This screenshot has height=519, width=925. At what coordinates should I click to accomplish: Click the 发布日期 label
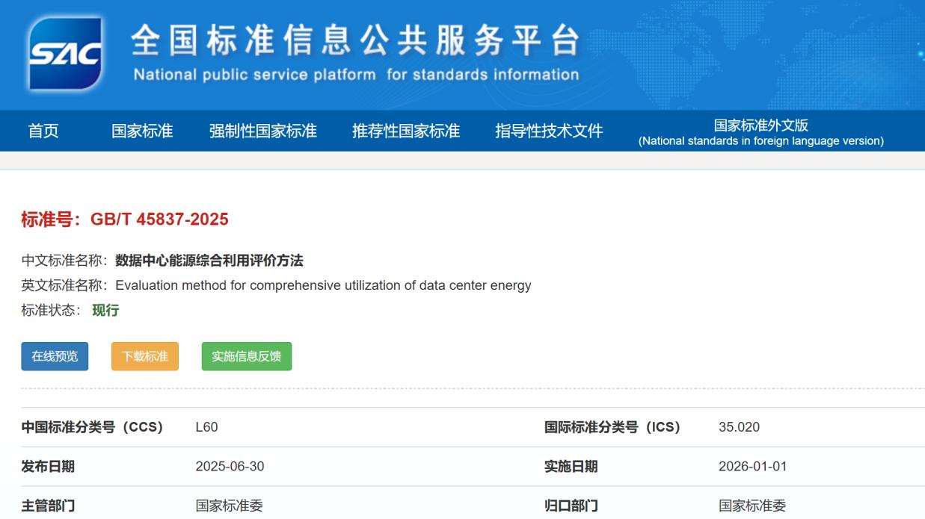[48, 467]
